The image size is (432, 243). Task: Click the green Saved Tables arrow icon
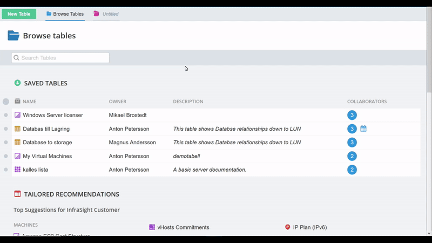(17, 83)
